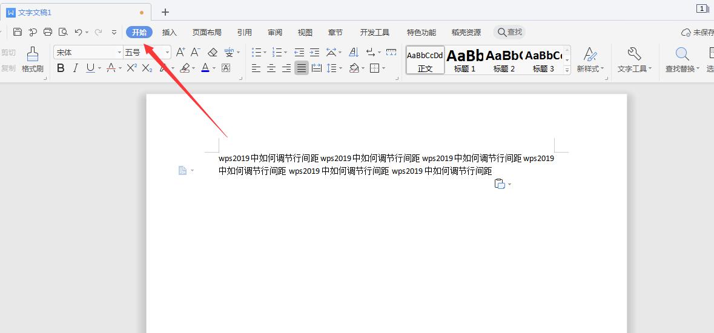The height and width of the screenshot is (333, 714).
Task: Open the 视图 (View) tab
Action: 305,32
